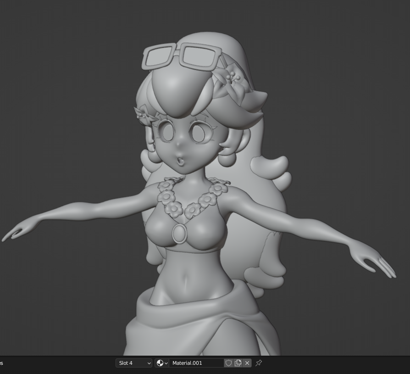
Task: Edit the Material.001 name field
Action: pyautogui.click(x=196, y=363)
